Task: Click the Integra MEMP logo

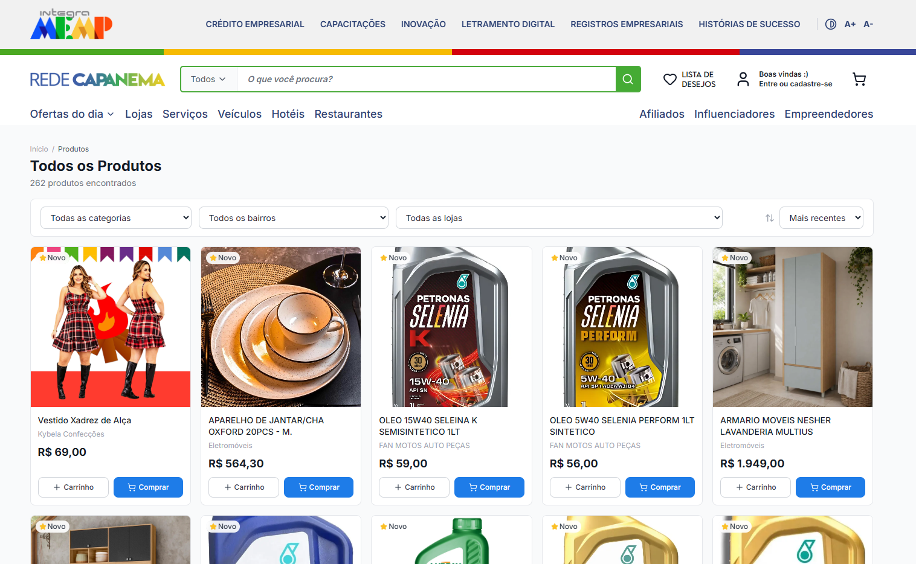Action: click(x=71, y=24)
